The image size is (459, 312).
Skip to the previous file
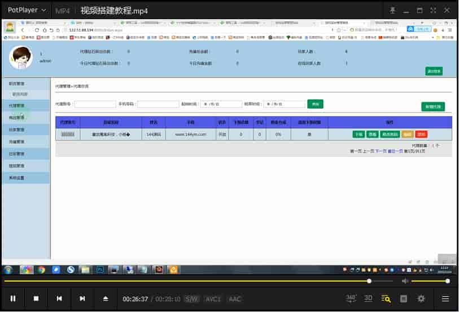point(59,298)
